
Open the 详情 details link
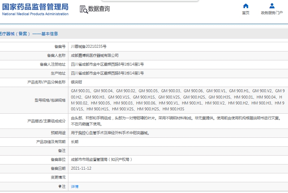click(x=75, y=186)
